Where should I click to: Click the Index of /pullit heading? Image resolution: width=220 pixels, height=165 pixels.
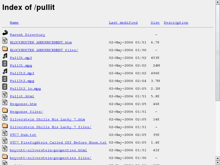coord(28,7)
